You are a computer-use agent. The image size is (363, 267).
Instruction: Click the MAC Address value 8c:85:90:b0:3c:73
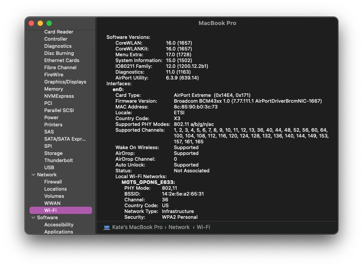coord(196,107)
